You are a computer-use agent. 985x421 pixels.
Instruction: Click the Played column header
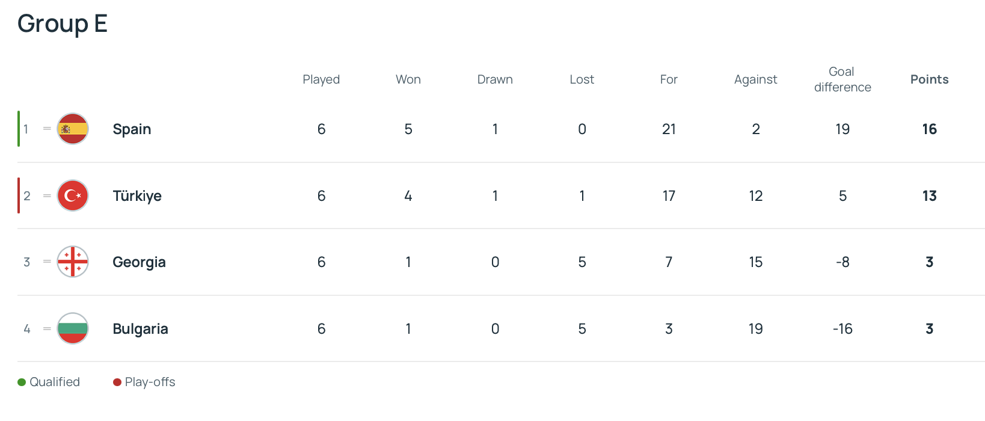pos(321,79)
